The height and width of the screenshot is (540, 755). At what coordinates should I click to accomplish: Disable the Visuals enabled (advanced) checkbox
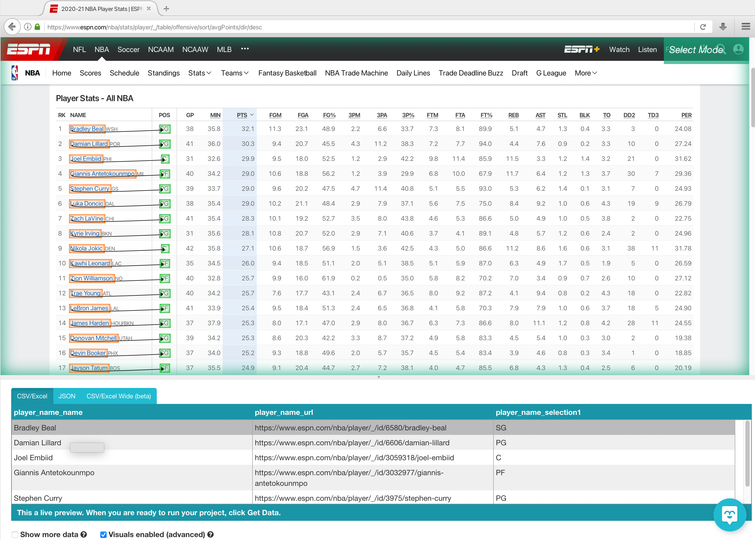click(x=103, y=534)
